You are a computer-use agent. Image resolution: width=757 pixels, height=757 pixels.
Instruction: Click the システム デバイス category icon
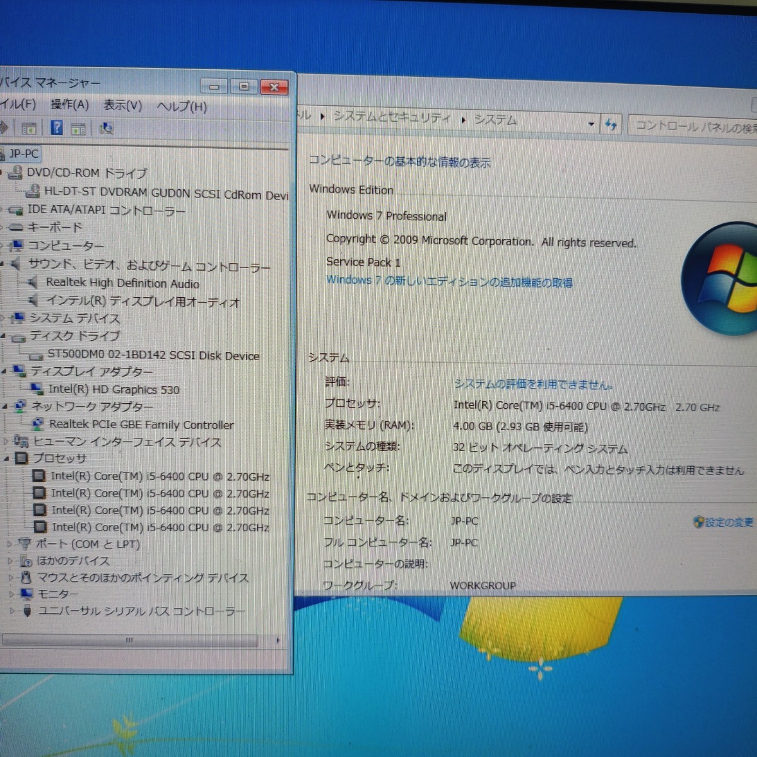point(18,317)
